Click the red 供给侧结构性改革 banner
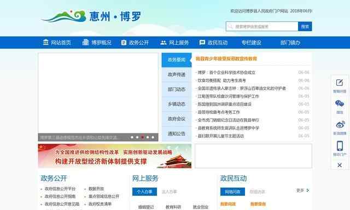Image resolution: width=350 pixels, height=210 pixels. 115,156
